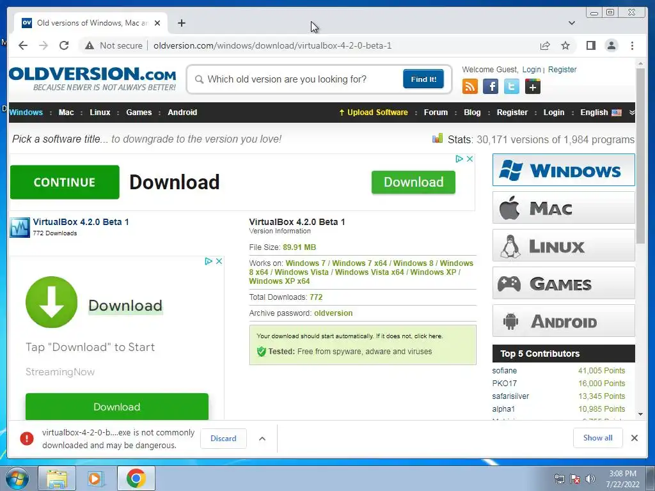
Task: Click the green CONTINUE ad button
Action: [x=65, y=182]
